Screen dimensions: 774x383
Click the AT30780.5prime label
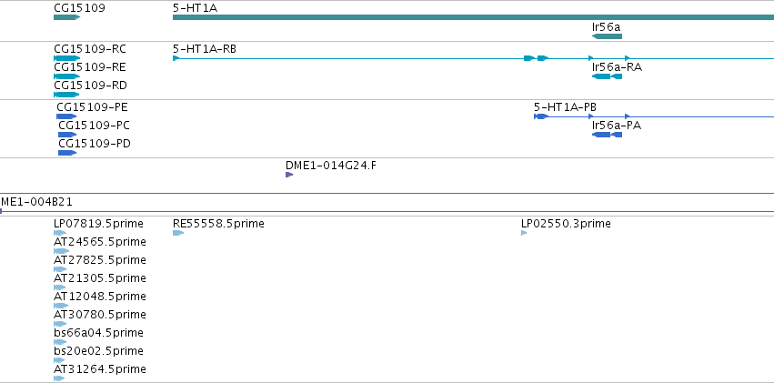coord(100,316)
